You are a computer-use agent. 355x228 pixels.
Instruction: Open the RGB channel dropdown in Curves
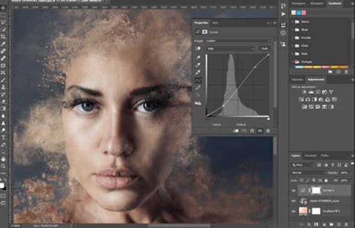tap(231, 48)
